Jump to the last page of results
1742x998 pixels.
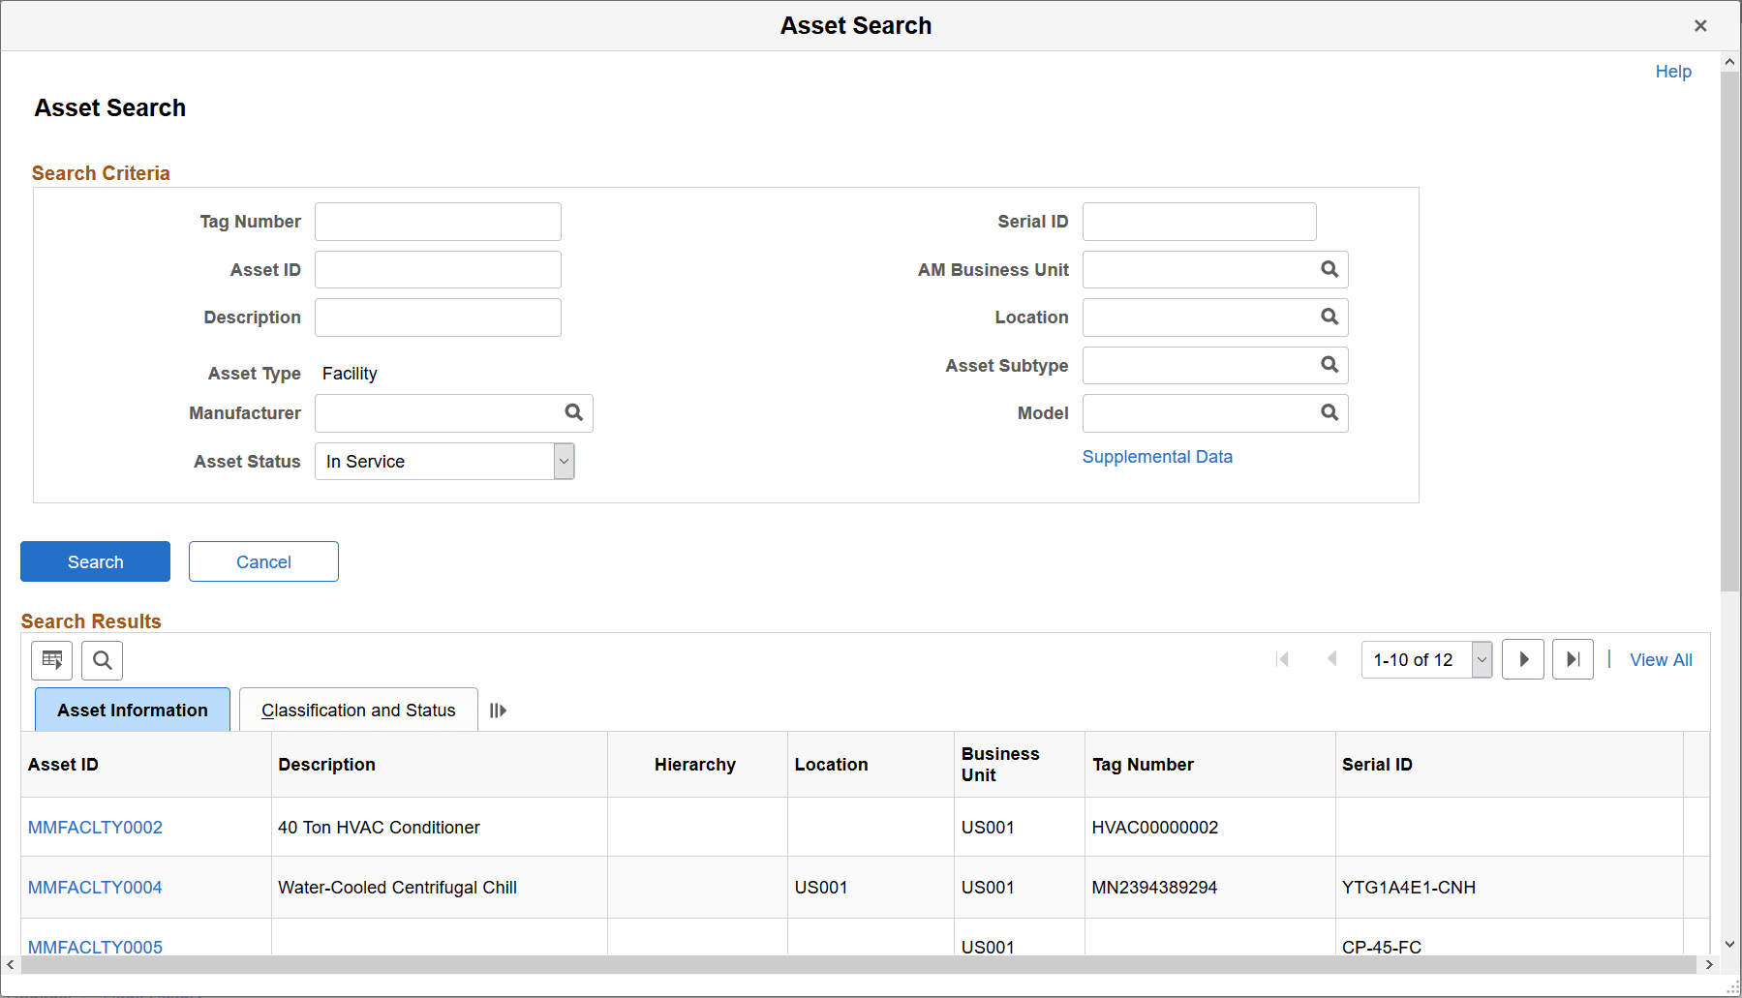(1573, 659)
